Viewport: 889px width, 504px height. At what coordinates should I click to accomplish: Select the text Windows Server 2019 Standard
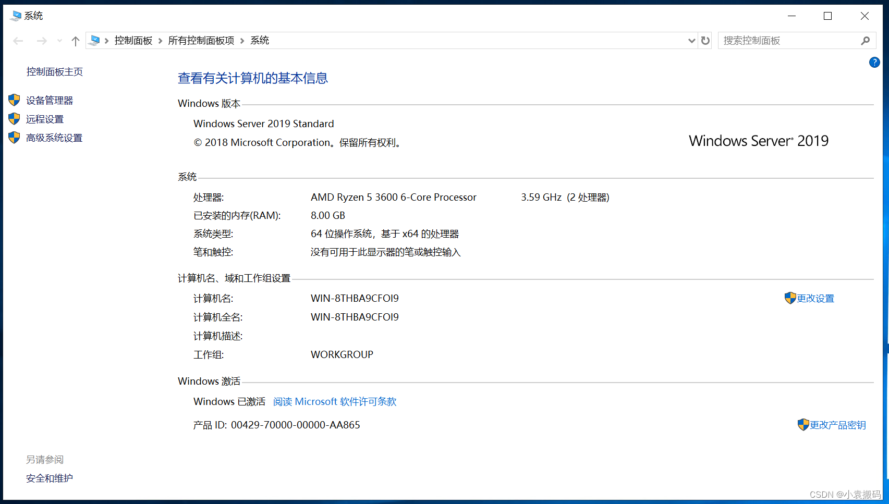point(264,124)
